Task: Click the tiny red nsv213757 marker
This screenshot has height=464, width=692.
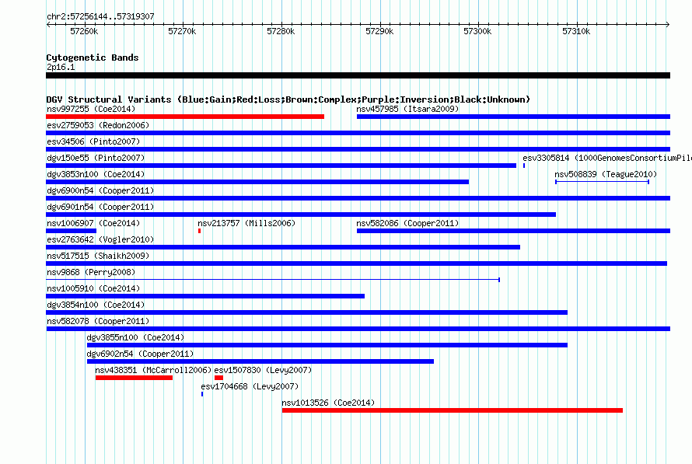Action: click(x=200, y=231)
